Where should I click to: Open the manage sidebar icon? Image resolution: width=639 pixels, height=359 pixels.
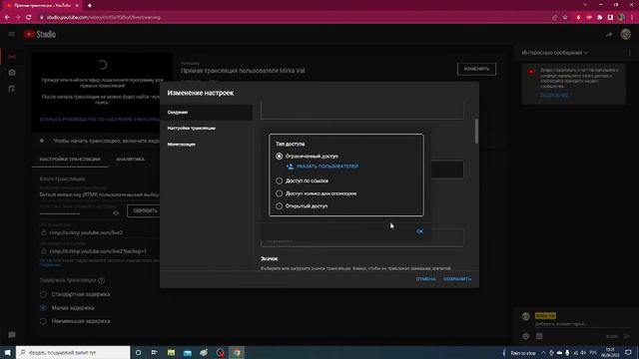(12, 89)
